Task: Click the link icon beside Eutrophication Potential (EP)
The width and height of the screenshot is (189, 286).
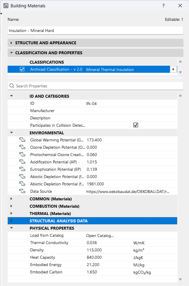Action: [22, 169]
